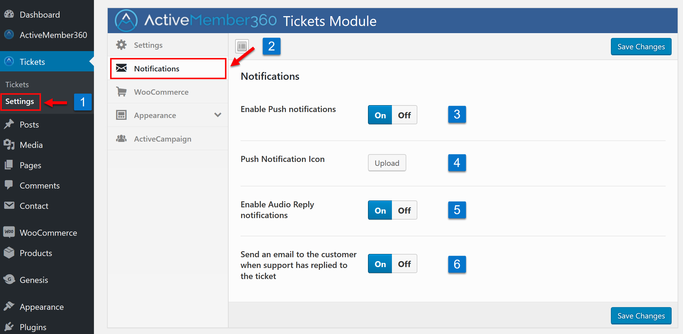
Task: Click the WooCommerce cart icon
Action: click(121, 91)
